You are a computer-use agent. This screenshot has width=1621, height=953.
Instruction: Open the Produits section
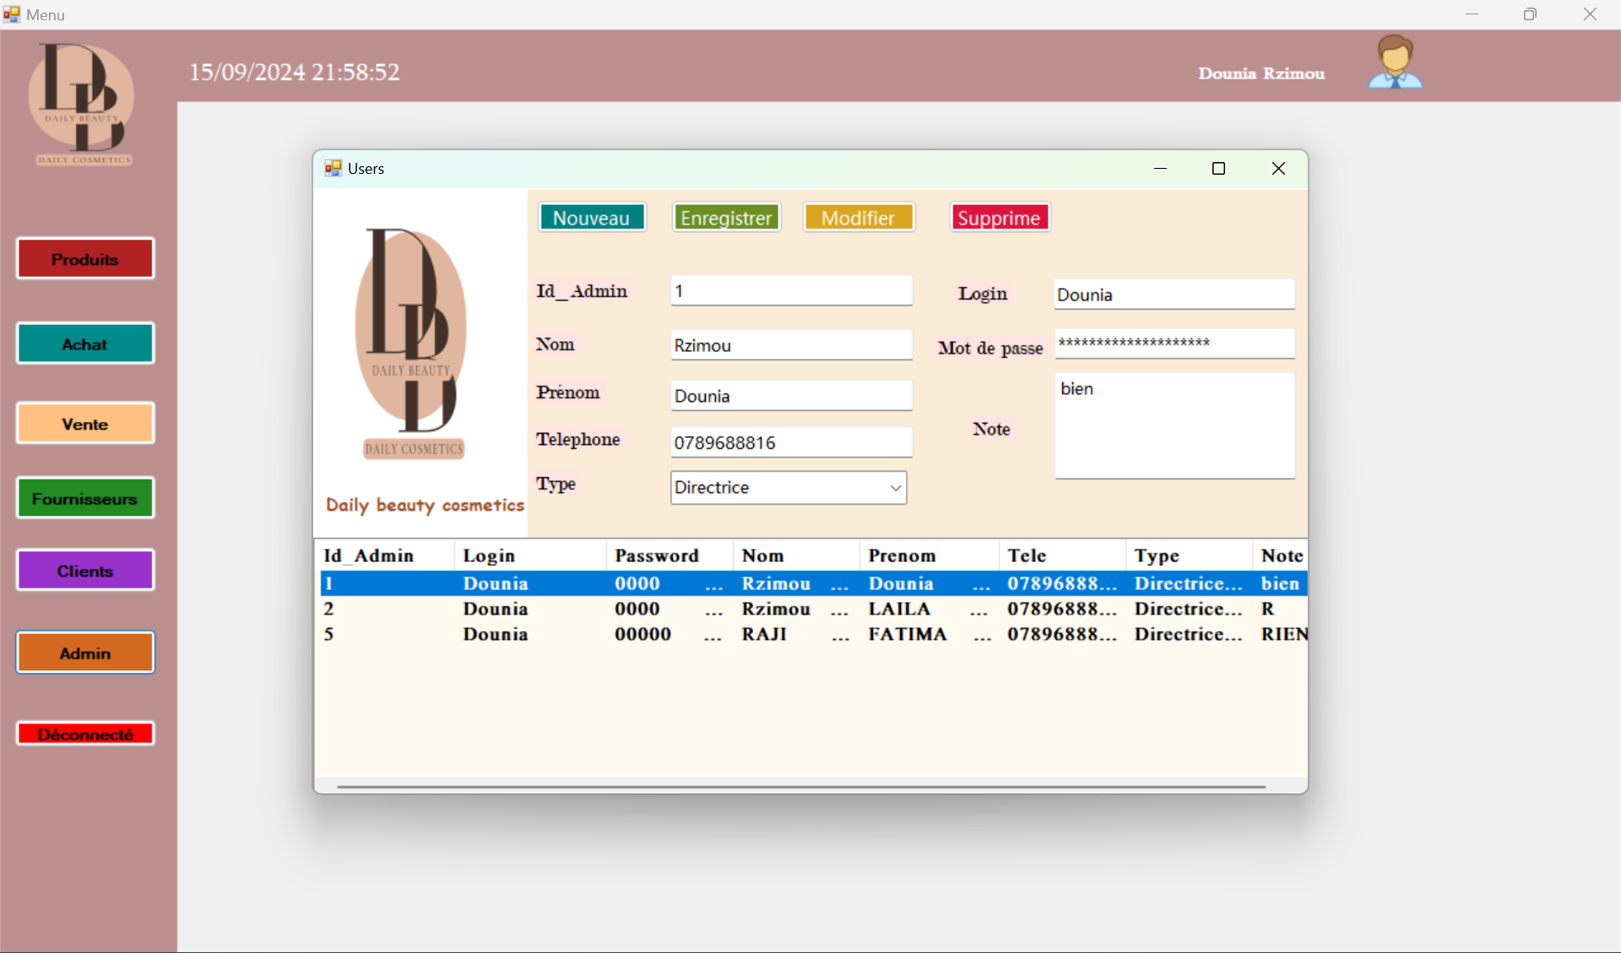pyautogui.click(x=85, y=259)
